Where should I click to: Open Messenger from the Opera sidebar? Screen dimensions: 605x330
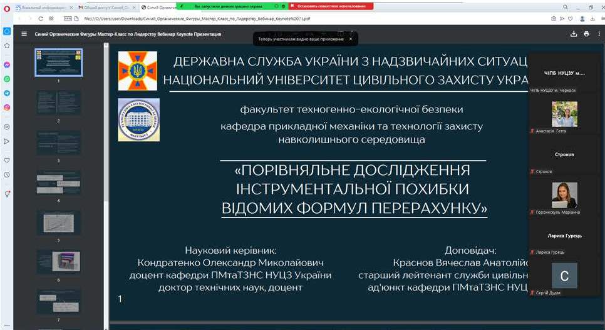pos(7,64)
